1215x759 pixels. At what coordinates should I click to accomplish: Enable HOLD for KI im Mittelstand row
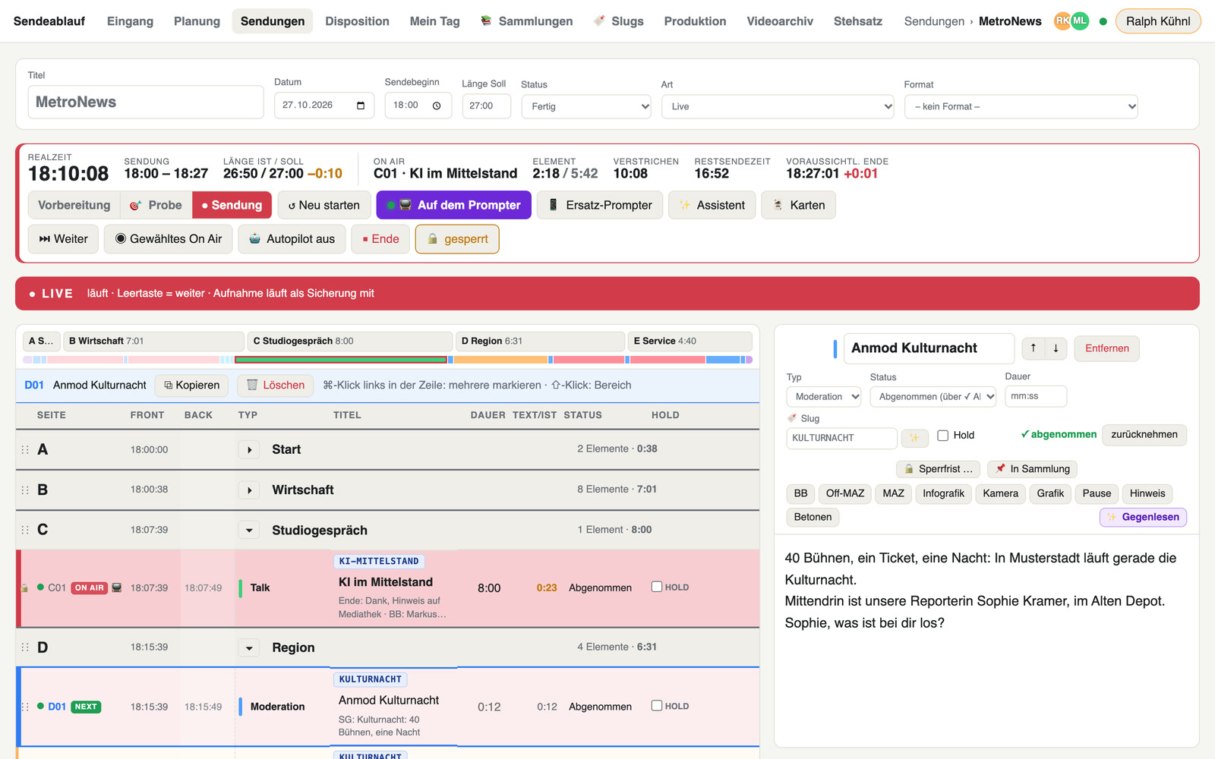(657, 587)
